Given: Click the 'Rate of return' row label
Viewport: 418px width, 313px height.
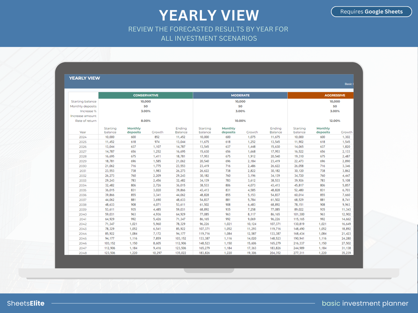Looking at the screenshot, I should tap(86, 121).
